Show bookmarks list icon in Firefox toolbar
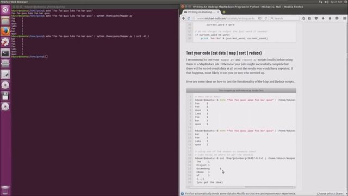 click(x=309, y=19)
